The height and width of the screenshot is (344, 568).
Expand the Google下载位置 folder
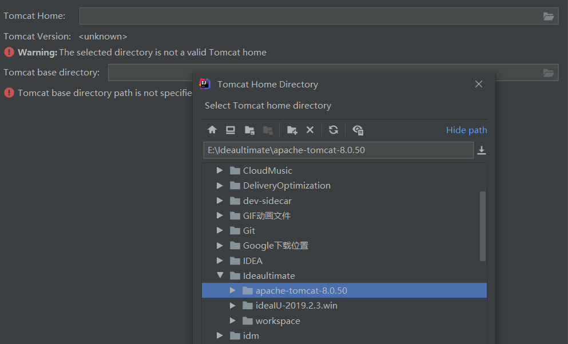(x=220, y=245)
